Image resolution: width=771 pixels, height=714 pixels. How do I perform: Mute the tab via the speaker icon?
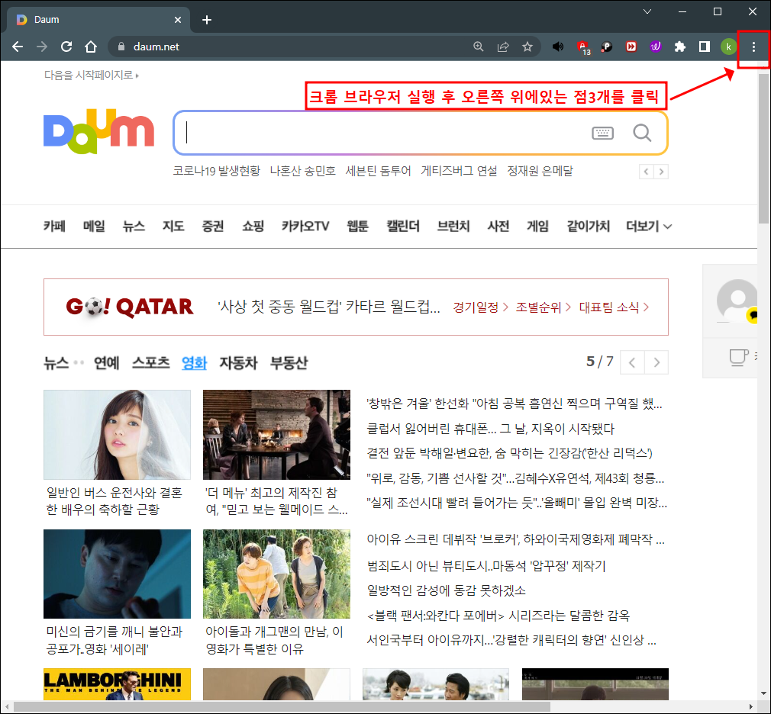558,47
